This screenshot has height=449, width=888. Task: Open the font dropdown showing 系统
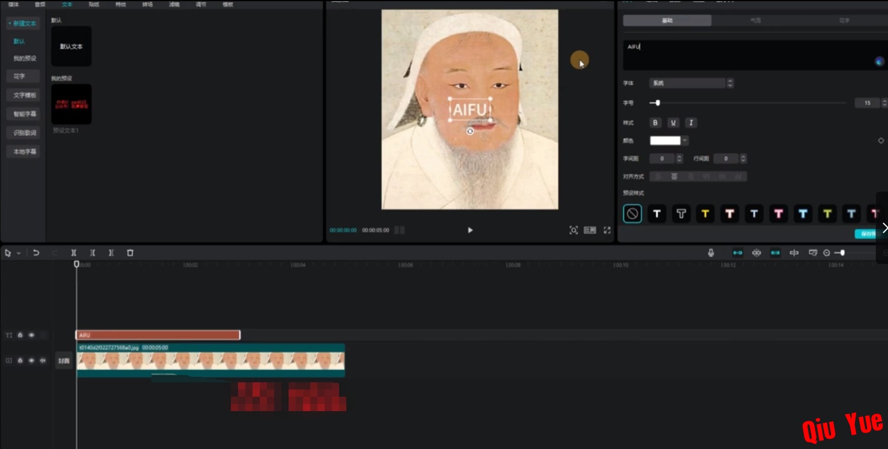point(691,84)
